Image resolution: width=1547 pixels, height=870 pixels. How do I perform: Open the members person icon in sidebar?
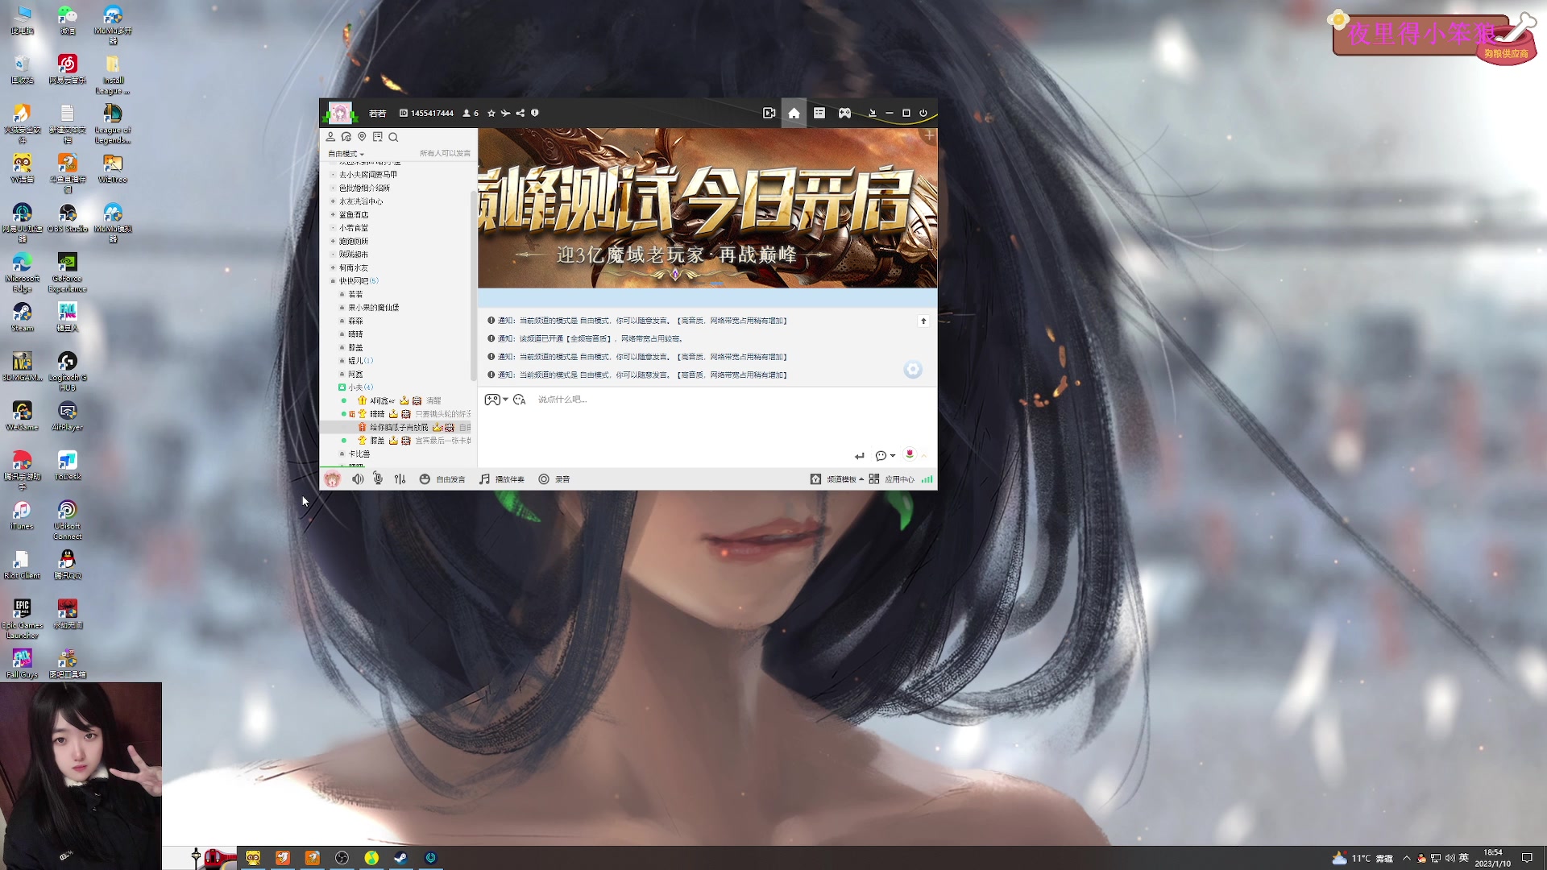click(330, 137)
